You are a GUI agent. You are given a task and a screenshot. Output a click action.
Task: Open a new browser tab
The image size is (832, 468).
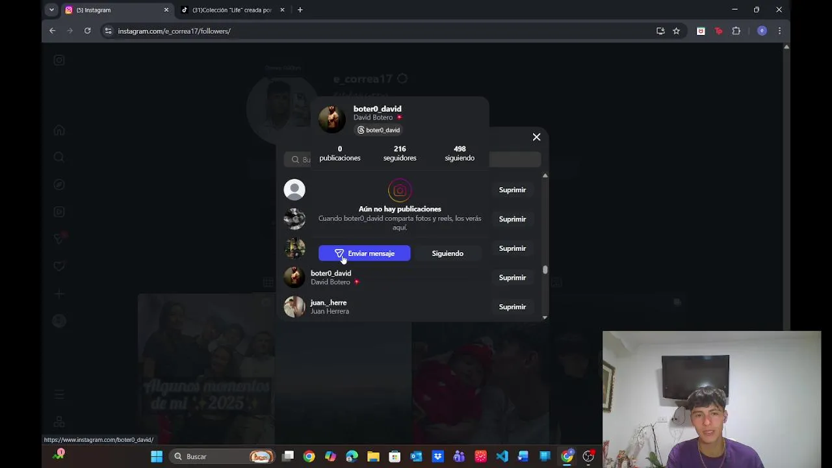tap(300, 10)
